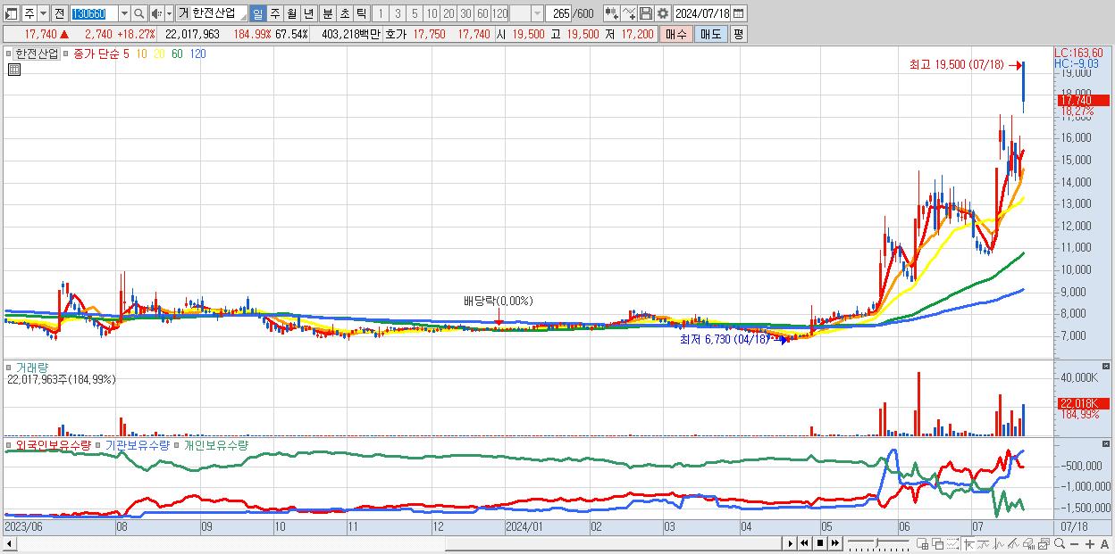Select the minute 분 period
The image size is (1115, 554).
pos(327,13)
